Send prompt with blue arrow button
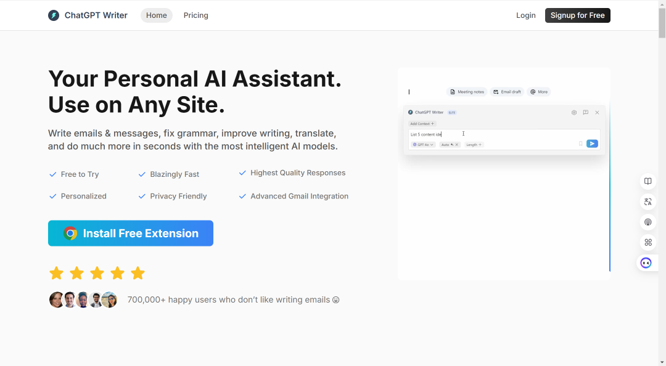Viewport: 666px width, 366px height. coord(592,144)
